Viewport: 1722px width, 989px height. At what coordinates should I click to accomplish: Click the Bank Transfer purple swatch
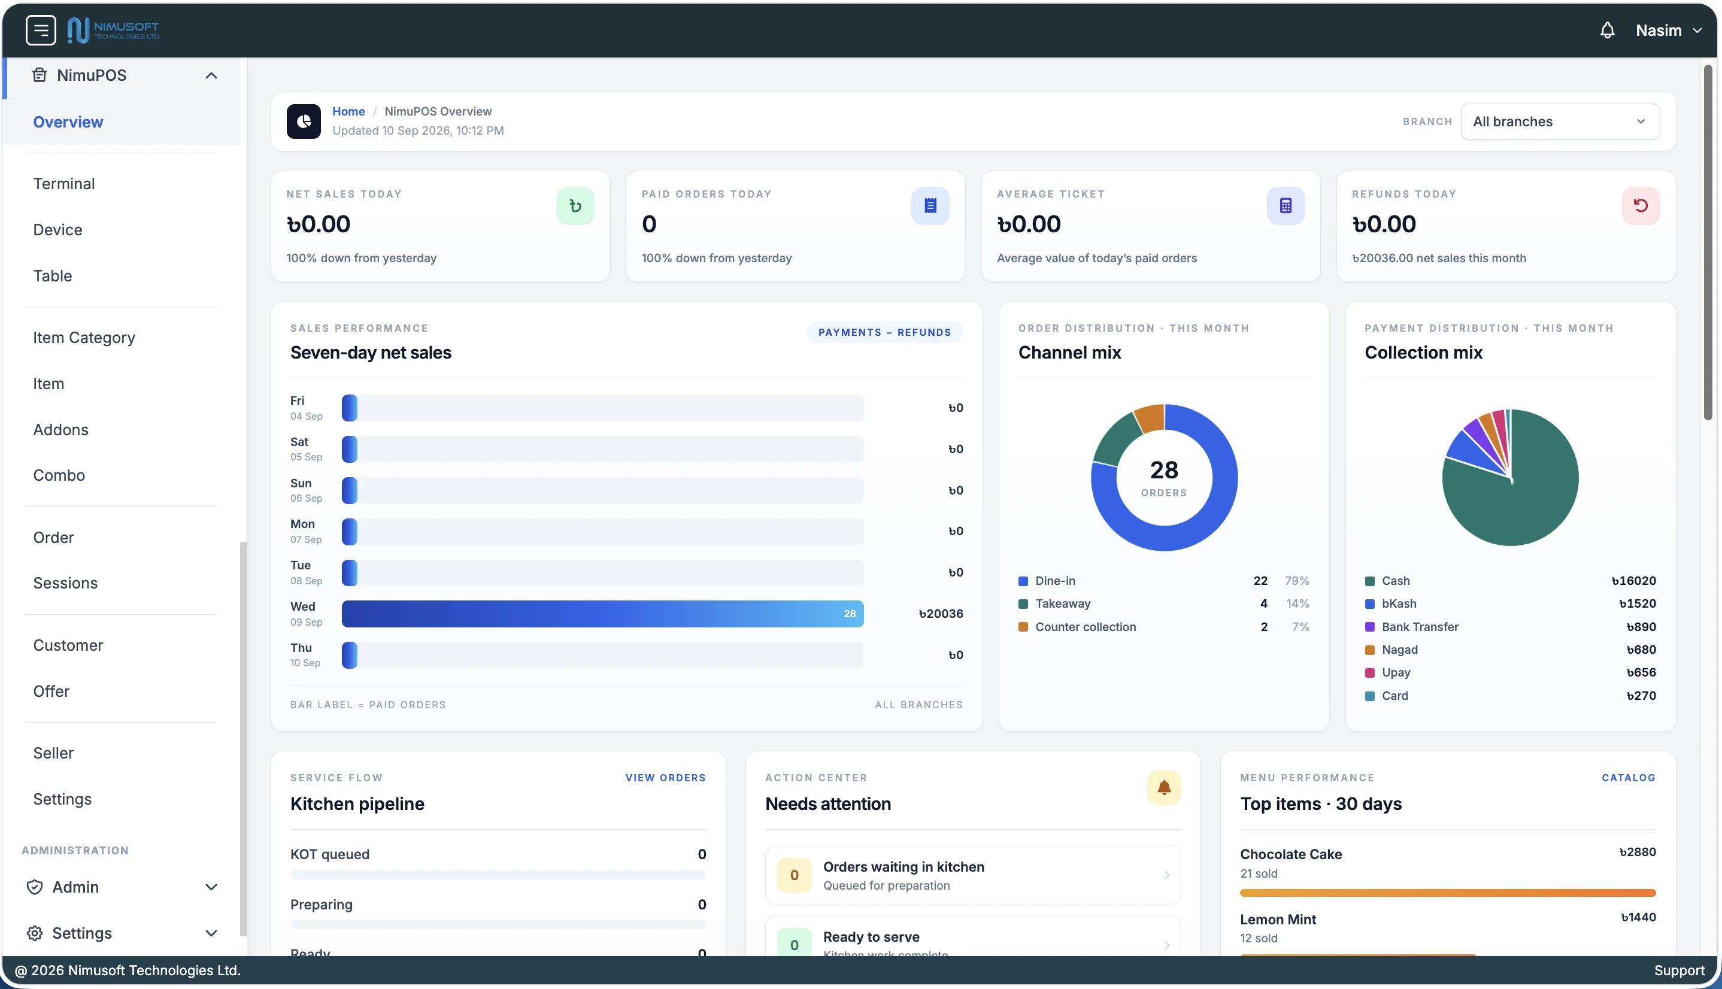pyautogui.click(x=1369, y=627)
